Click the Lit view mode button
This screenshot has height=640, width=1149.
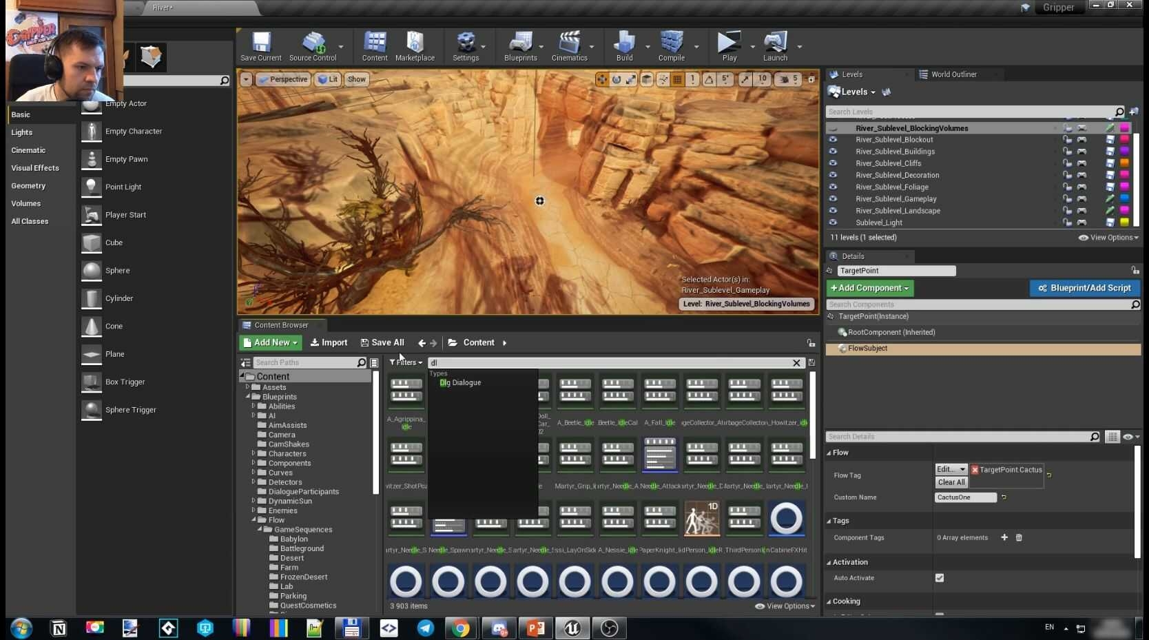point(327,79)
